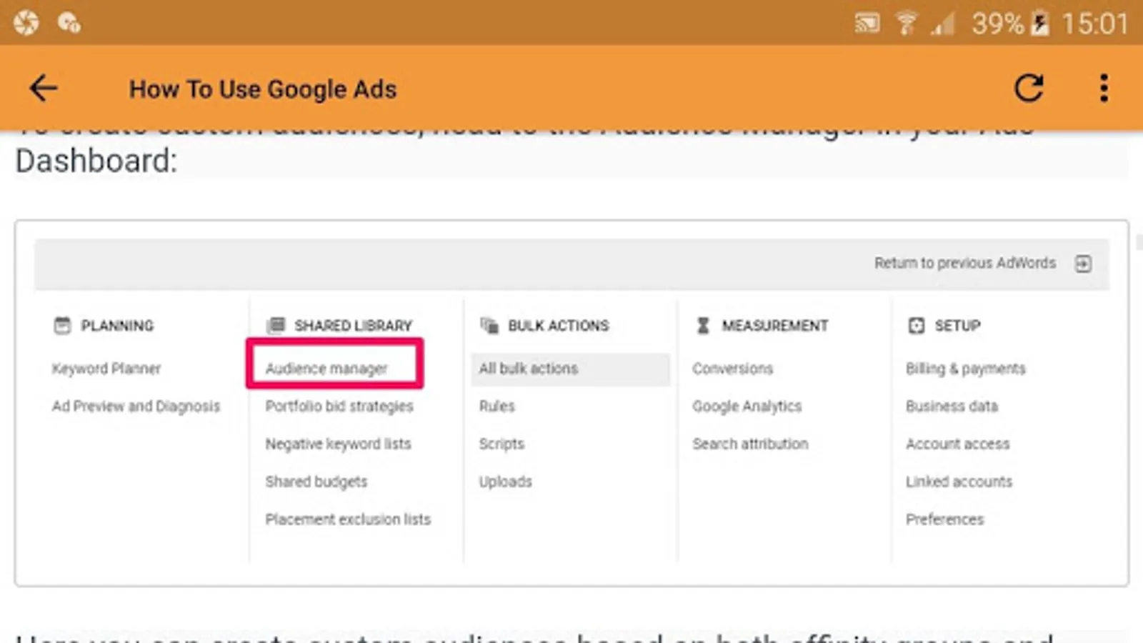Open Ad Preview and Diagnosis
Screen dimensions: 1143x643
tap(136, 407)
